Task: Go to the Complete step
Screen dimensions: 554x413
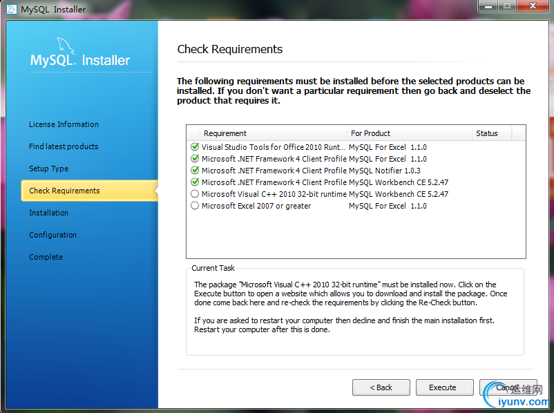Action: pos(46,257)
